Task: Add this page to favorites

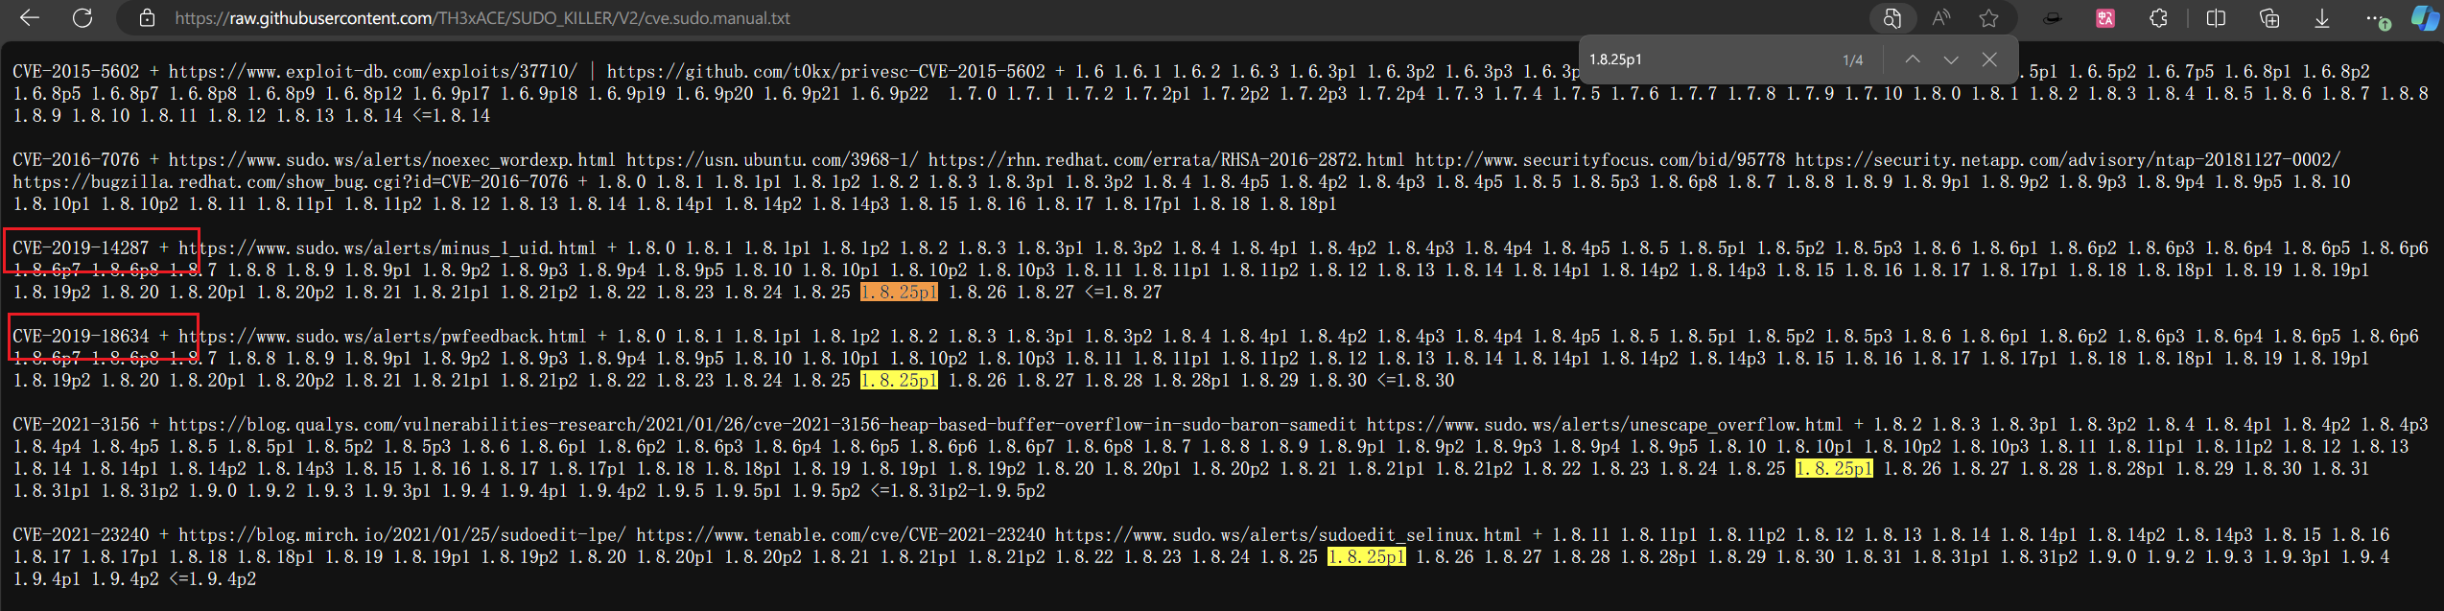Action: 1989,18
